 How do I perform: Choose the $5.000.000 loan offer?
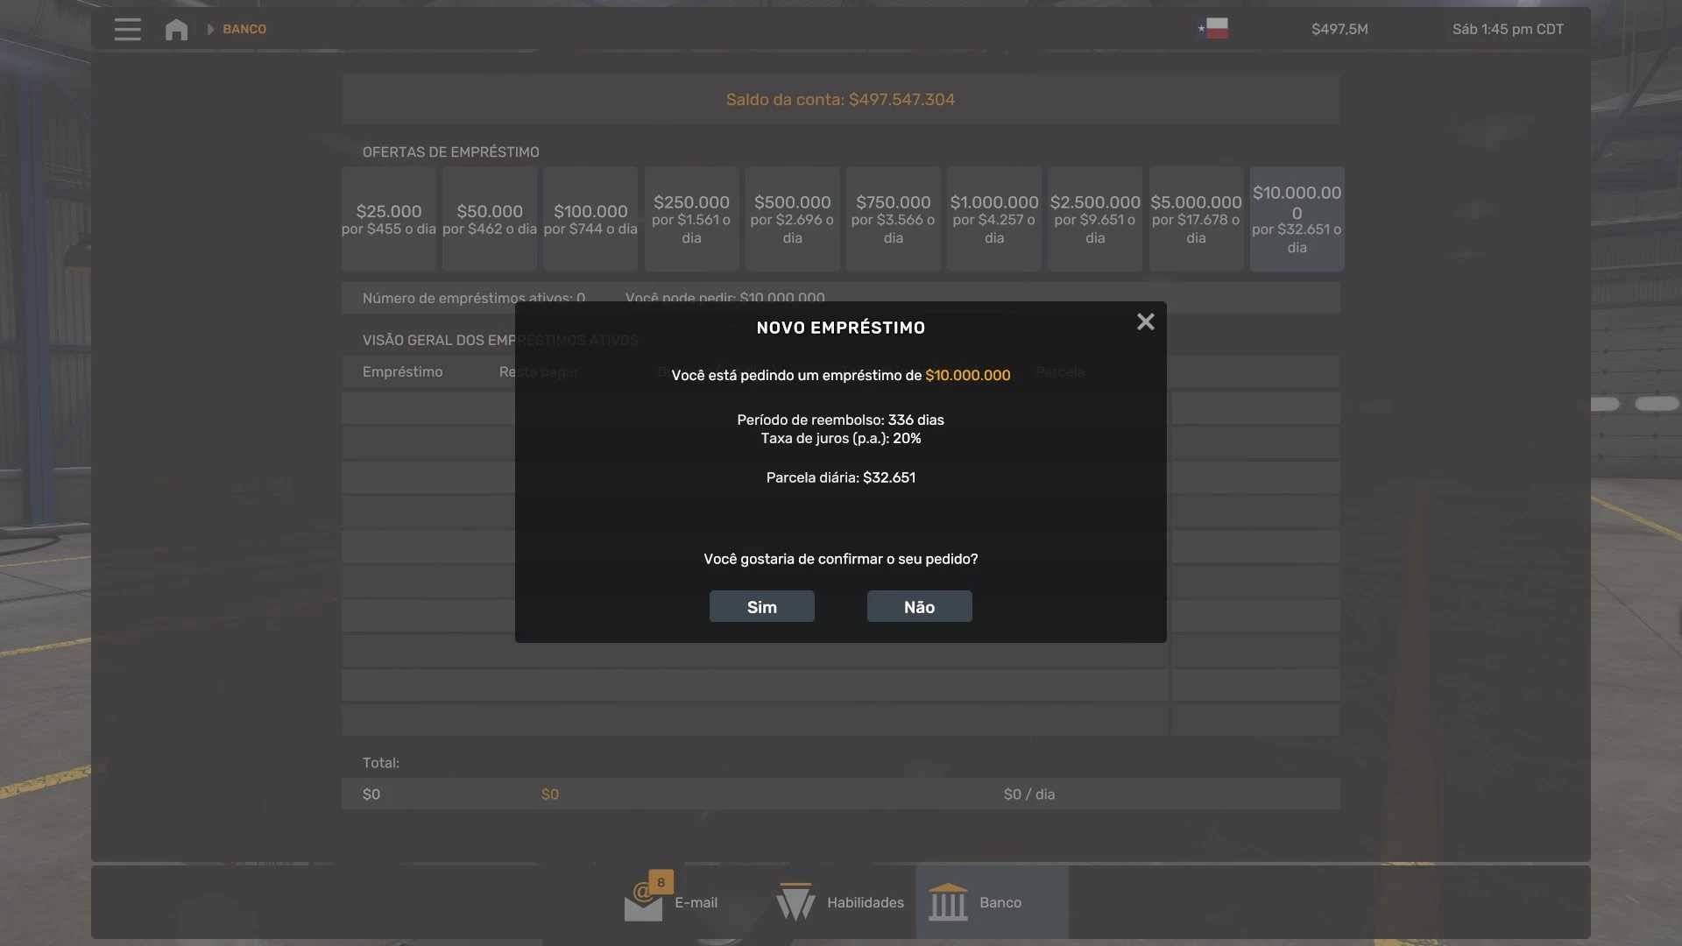coord(1196,219)
